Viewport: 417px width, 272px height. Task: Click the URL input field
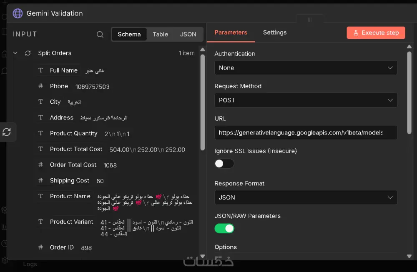pyautogui.click(x=306, y=132)
